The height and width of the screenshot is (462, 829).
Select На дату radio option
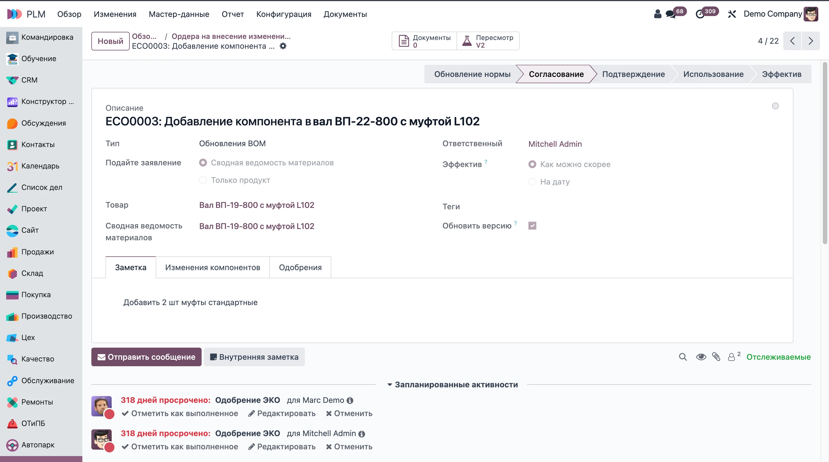[532, 182]
